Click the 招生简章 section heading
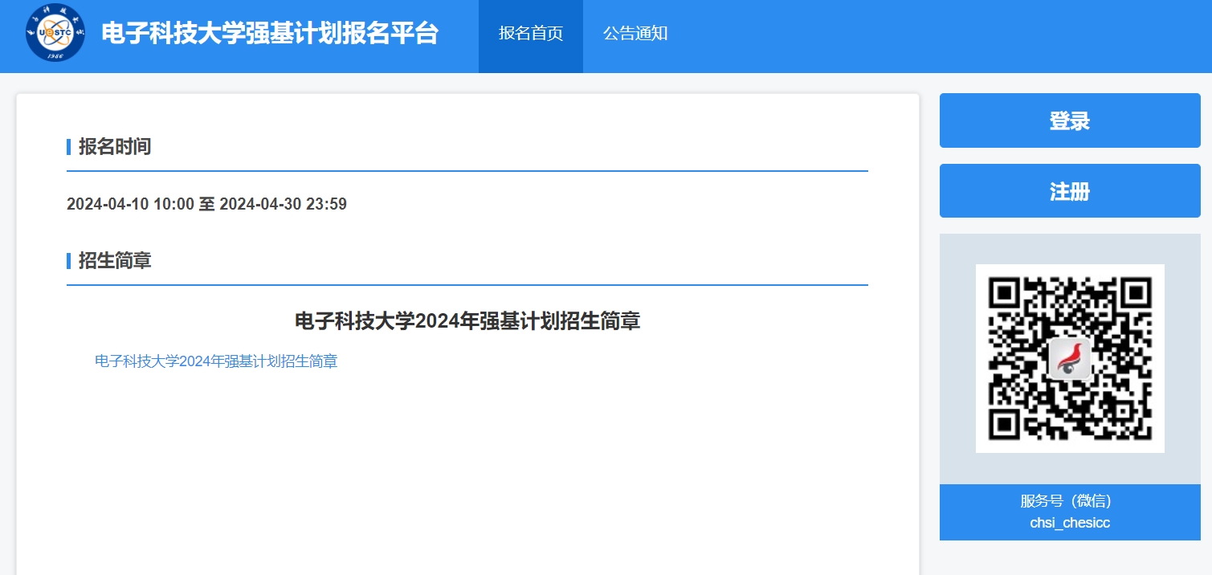Image resolution: width=1212 pixels, height=575 pixels. (x=115, y=261)
